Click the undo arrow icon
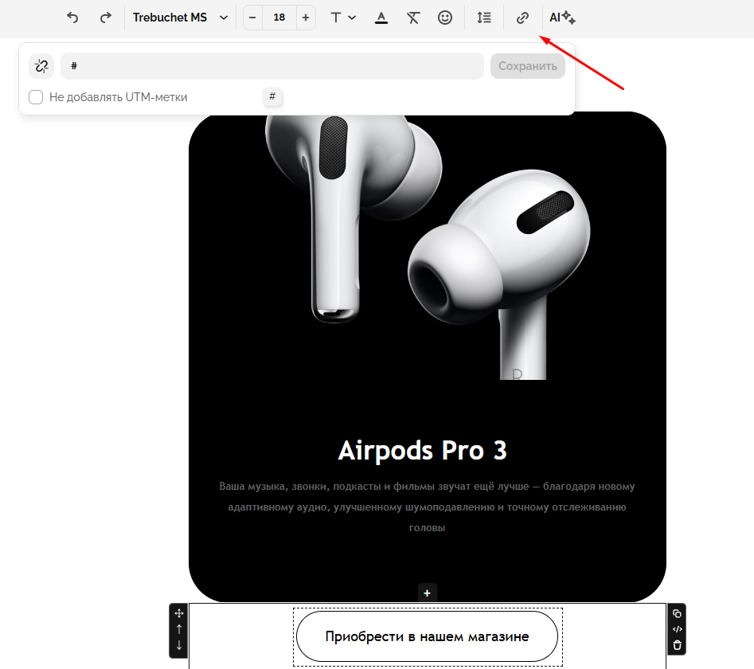 click(x=72, y=18)
